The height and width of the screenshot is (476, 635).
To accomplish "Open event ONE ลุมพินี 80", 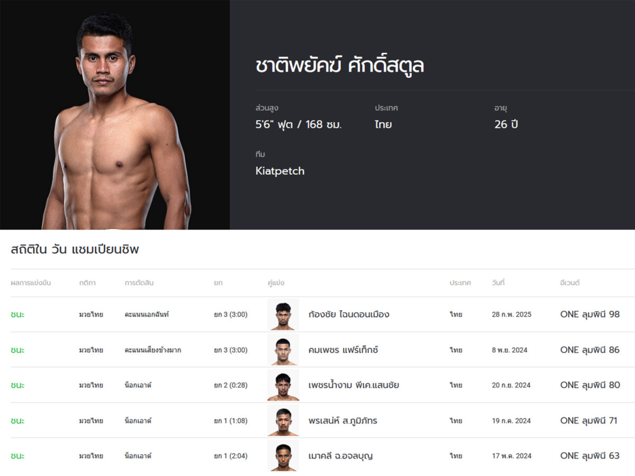I will click(x=590, y=385).
